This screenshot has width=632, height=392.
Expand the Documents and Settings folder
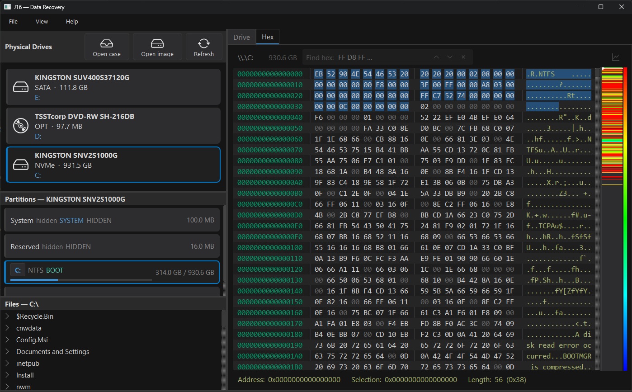[x=8, y=351]
